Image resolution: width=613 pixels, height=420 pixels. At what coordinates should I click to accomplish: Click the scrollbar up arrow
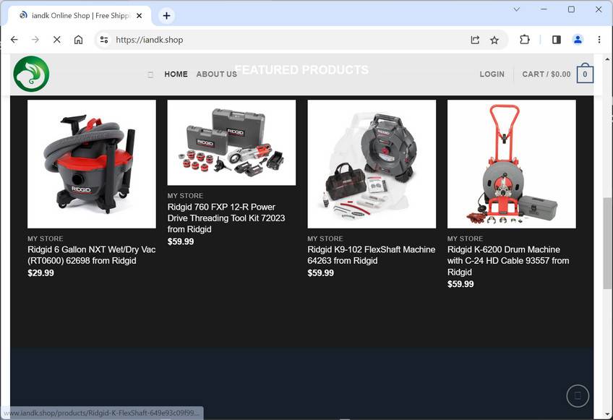(607, 59)
